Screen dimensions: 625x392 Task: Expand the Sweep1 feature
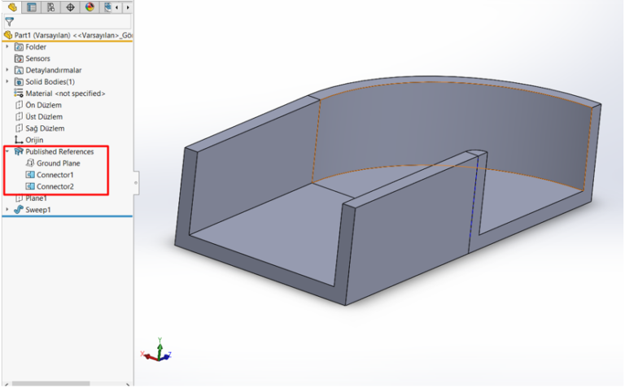coord(7,210)
